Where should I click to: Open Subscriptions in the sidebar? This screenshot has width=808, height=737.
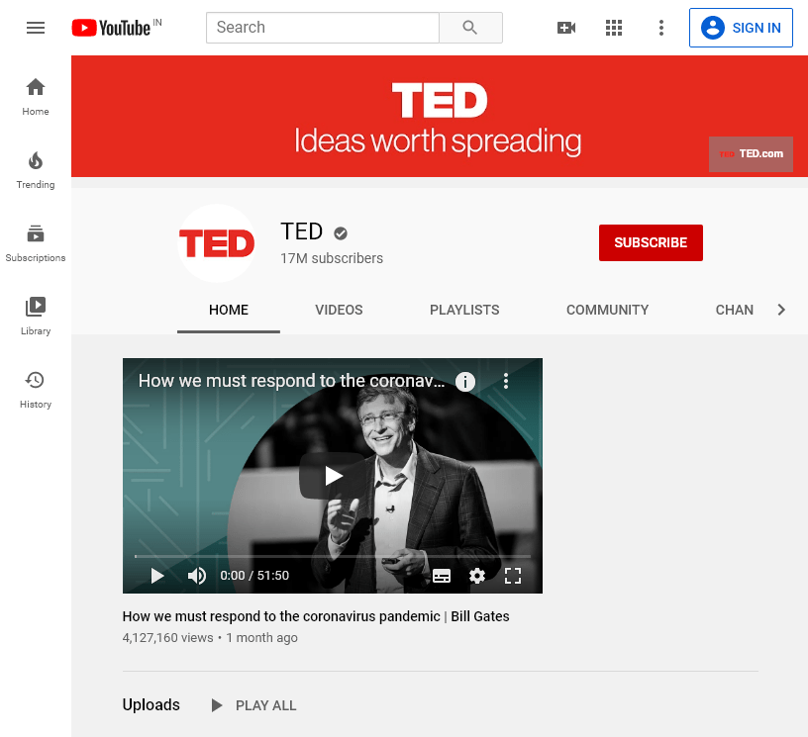point(36,243)
